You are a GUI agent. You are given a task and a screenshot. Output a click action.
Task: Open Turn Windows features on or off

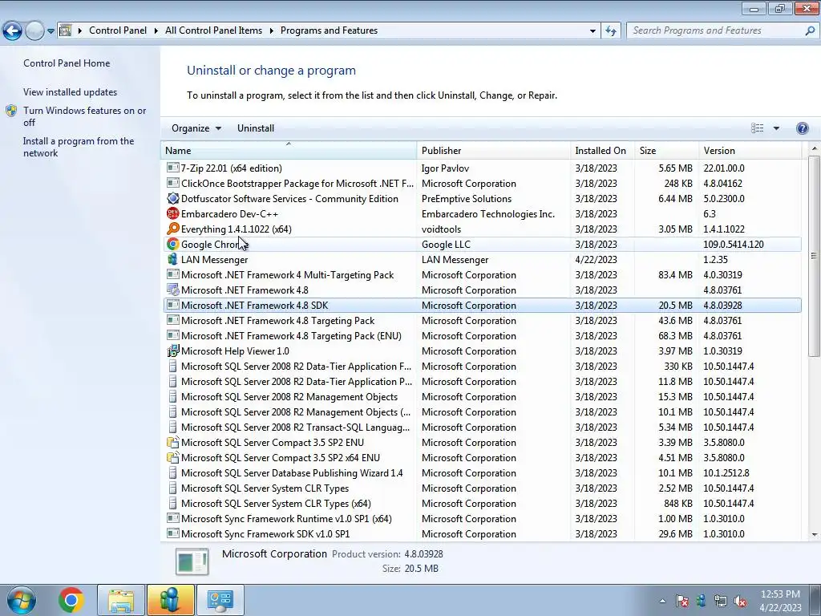click(85, 116)
